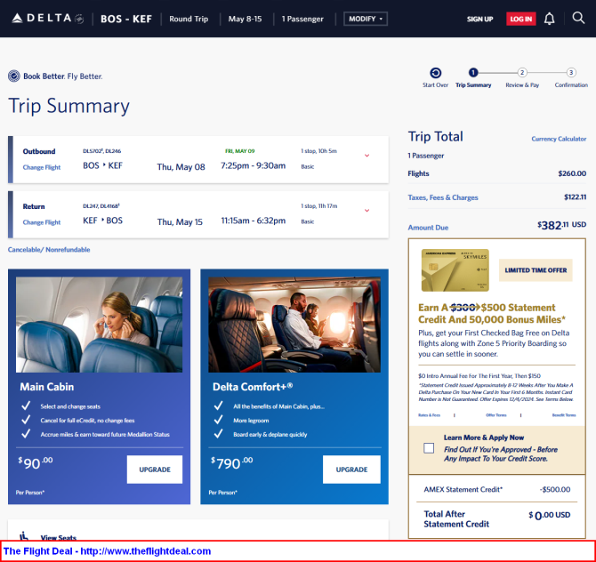Viewport: 596px width, 562px height.
Task: Click the Delta logo in header
Action: point(47,19)
